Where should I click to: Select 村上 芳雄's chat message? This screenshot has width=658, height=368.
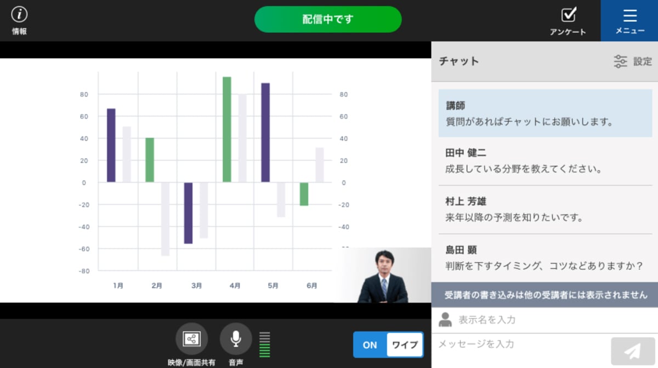point(545,210)
